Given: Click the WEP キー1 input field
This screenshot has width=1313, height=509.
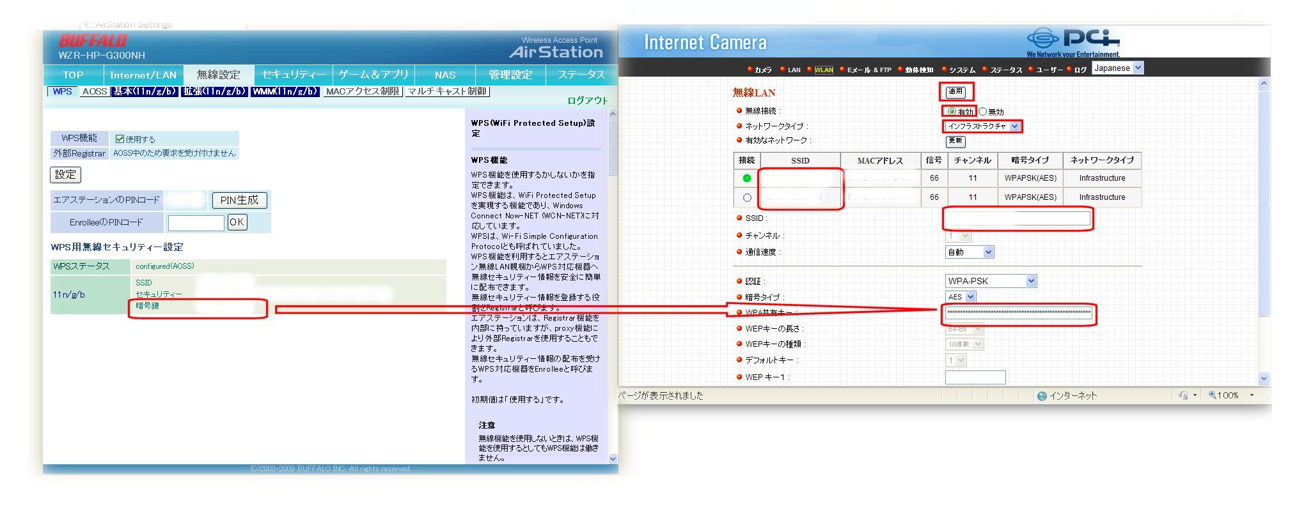Looking at the screenshot, I should [x=975, y=377].
